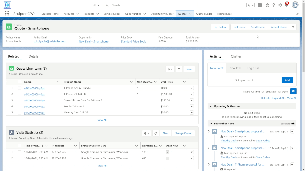Open more actions dropdown beside Accept Quote
This screenshot has height=171, width=305.
293,27
